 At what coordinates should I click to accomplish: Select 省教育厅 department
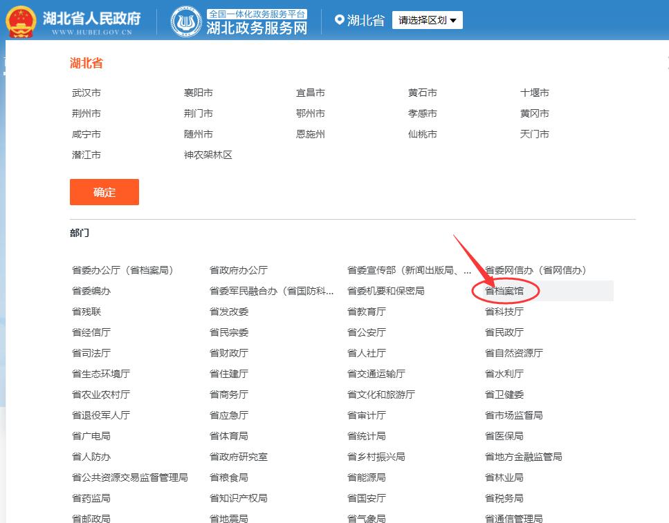click(367, 312)
